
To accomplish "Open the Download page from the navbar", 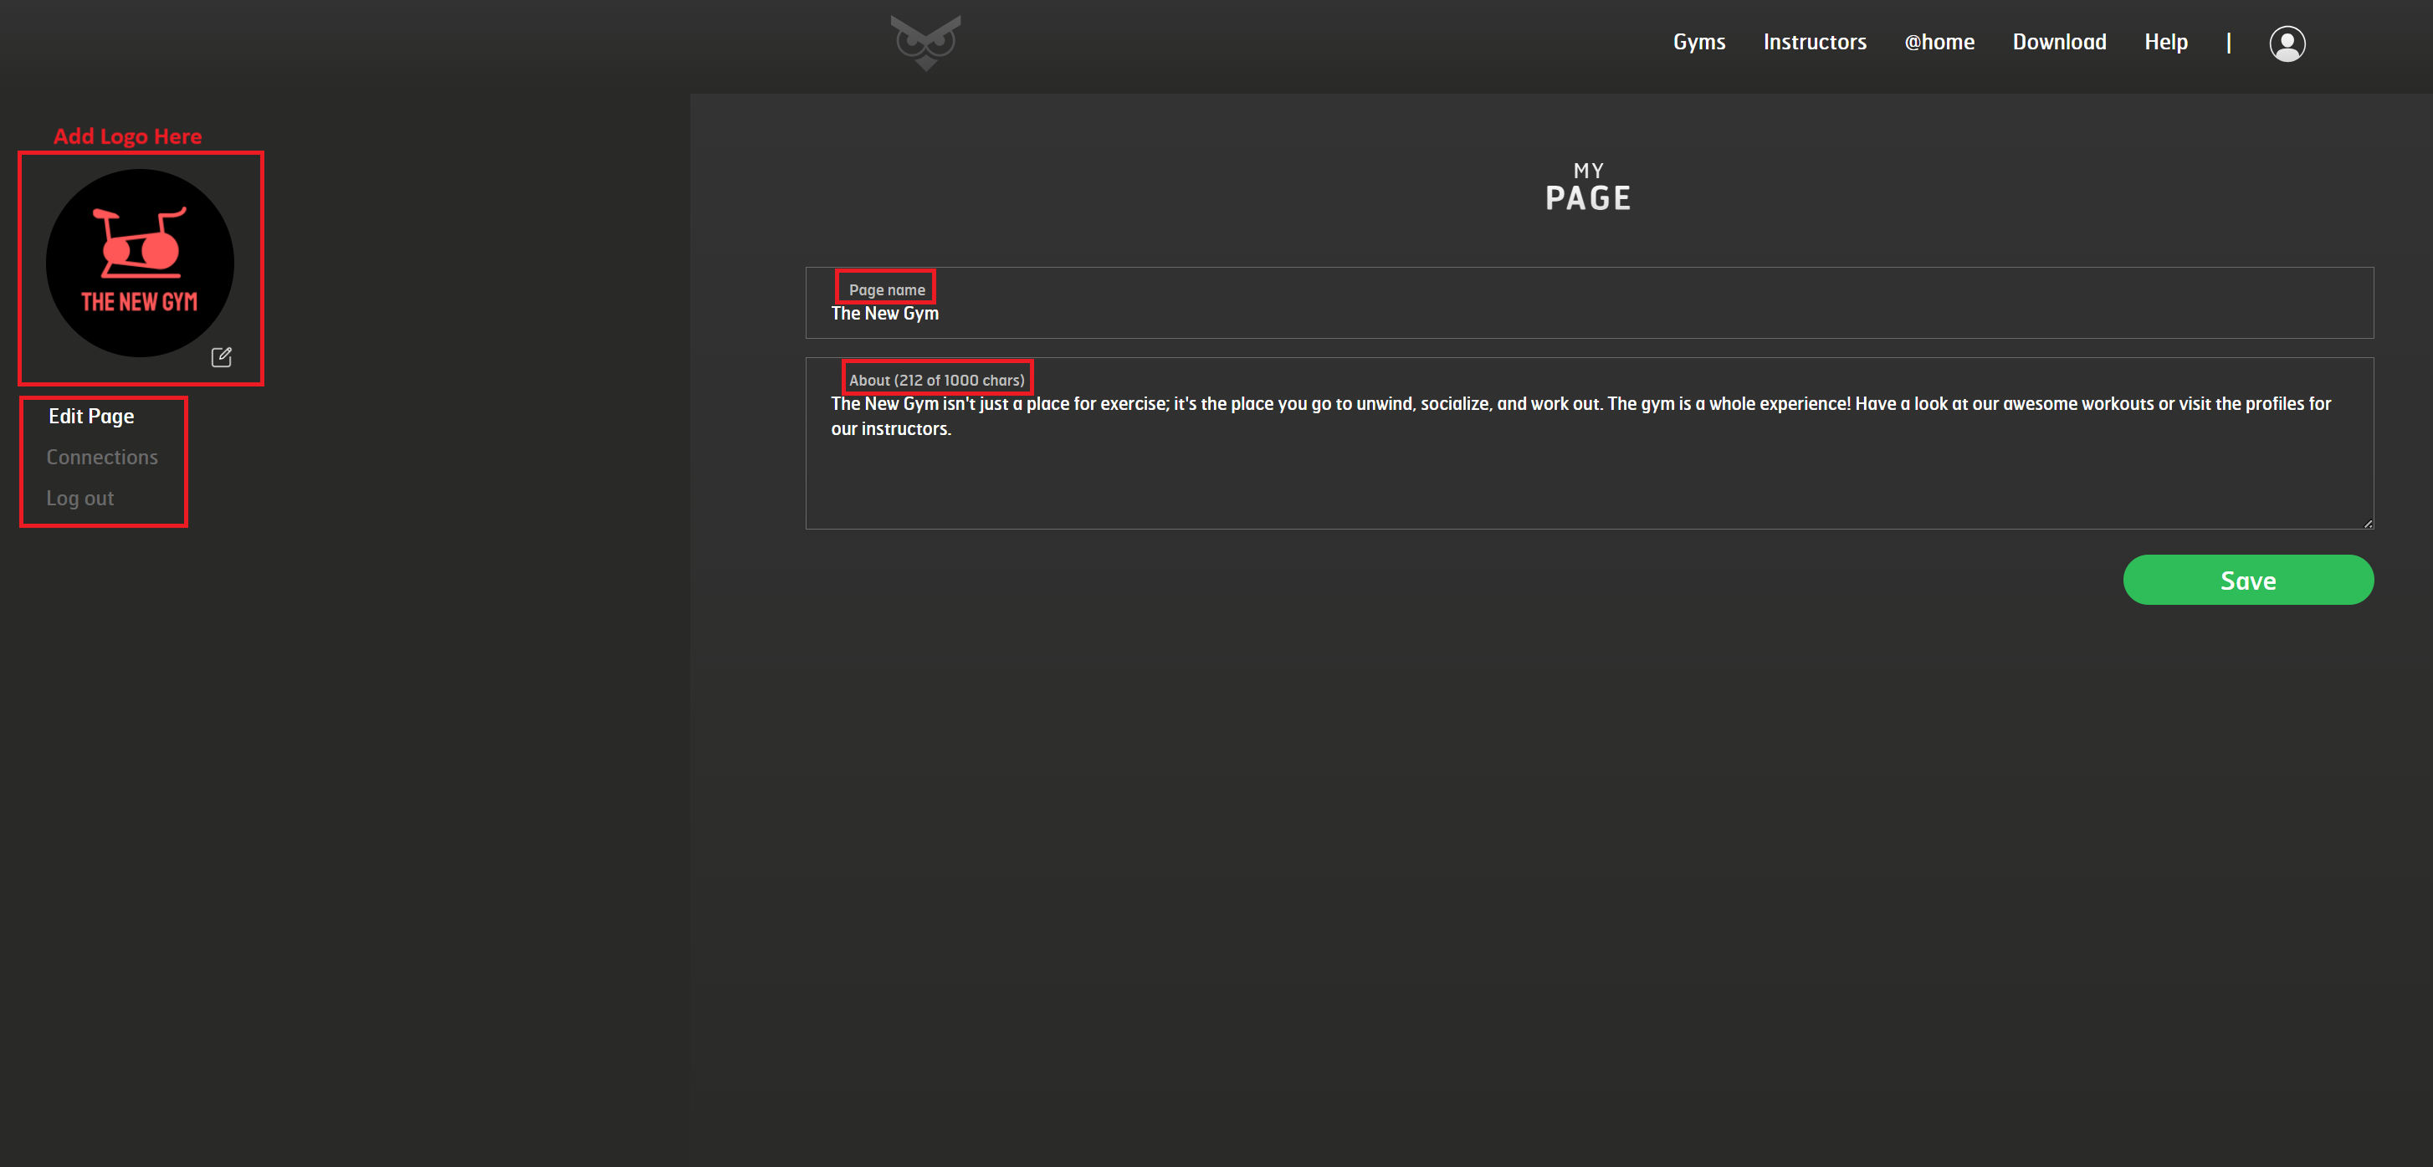I will point(2059,42).
